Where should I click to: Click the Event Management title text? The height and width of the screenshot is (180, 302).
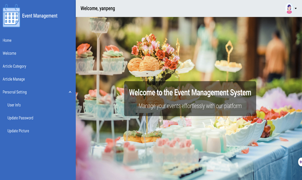(40, 16)
